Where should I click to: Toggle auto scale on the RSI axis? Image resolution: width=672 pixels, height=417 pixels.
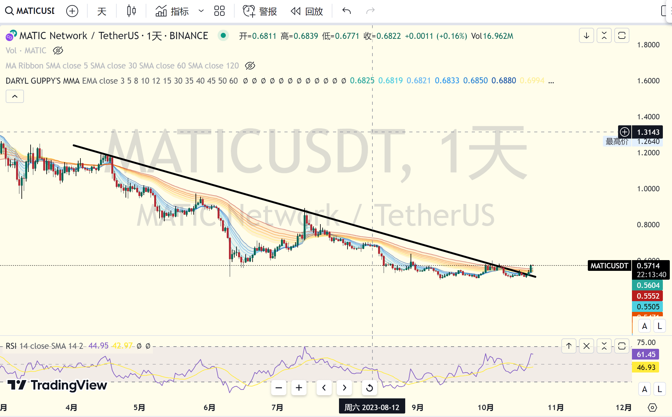[x=645, y=389]
